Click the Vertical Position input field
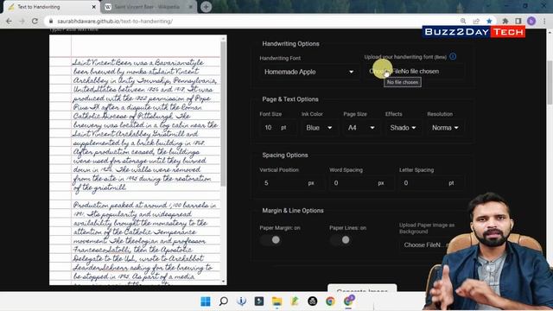 tap(291, 183)
